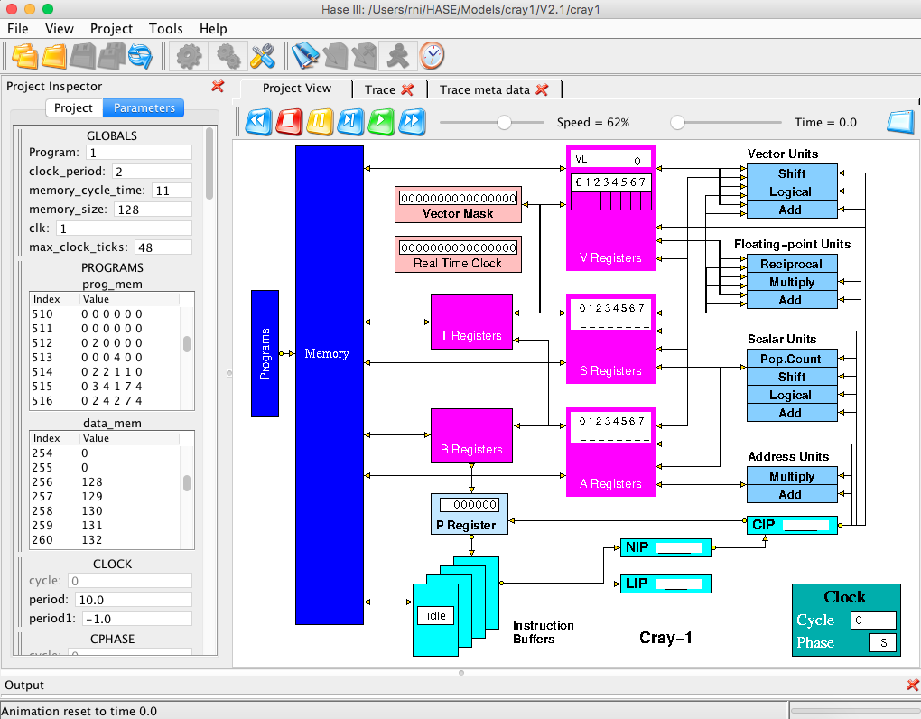The image size is (921, 719).
Task: Open the wrench and screwdriver tools icon
Action: coord(263,56)
